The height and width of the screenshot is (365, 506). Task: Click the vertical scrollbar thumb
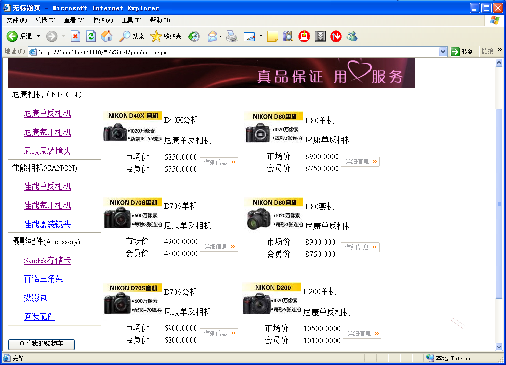tap(499, 203)
